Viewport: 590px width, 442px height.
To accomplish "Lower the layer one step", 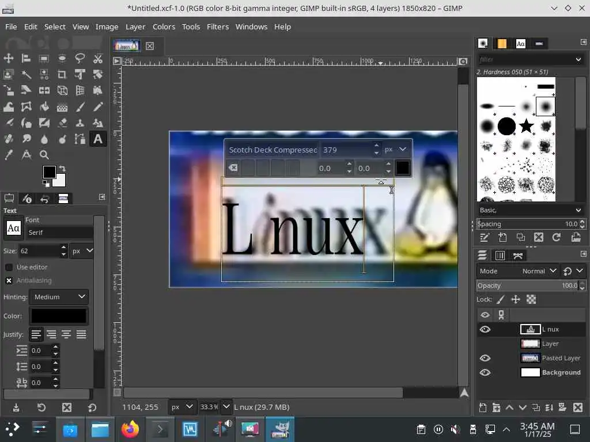I will pyautogui.click(x=523, y=408).
